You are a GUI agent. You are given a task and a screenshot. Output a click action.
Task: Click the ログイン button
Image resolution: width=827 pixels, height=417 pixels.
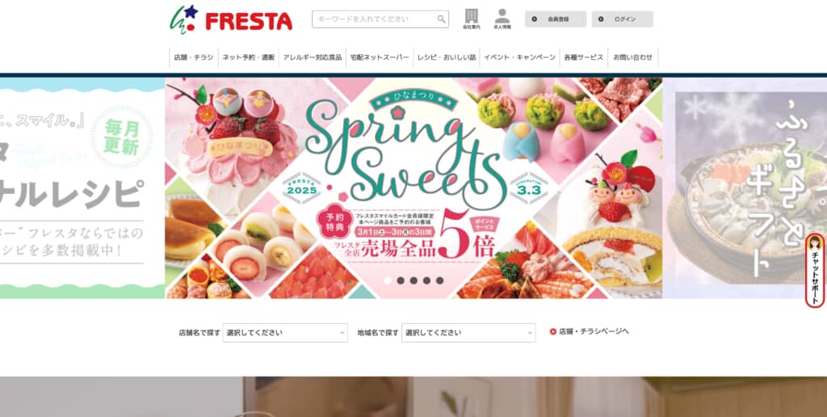(x=623, y=19)
